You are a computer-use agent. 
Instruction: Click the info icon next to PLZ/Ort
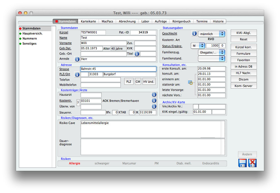coord(77,74)
